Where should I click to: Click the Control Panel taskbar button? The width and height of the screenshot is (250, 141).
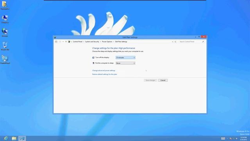tap(22, 138)
